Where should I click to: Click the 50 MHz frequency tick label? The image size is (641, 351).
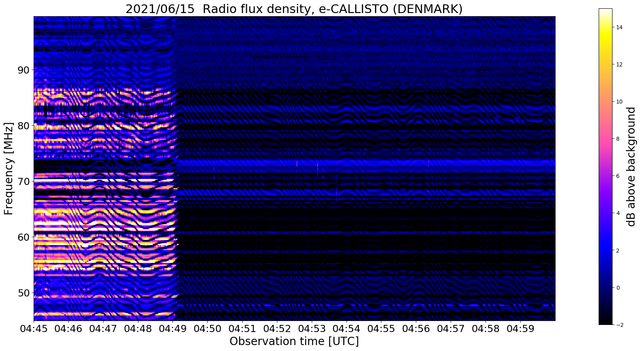(25, 293)
